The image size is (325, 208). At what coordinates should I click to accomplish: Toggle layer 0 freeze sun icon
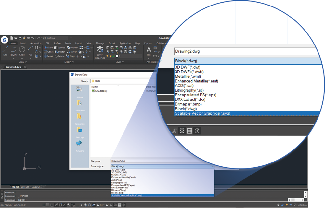click(110, 56)
